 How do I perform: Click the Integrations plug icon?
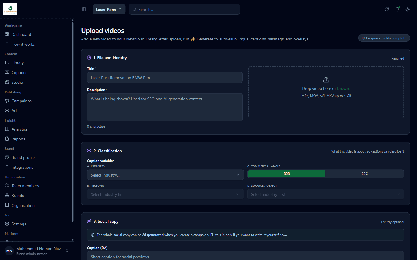7,167
